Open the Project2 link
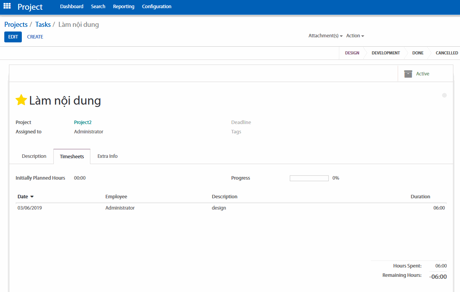 point(83,122)
